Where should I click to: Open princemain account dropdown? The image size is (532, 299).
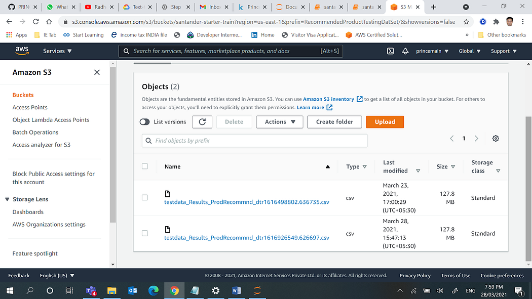[x=432, y=51]
